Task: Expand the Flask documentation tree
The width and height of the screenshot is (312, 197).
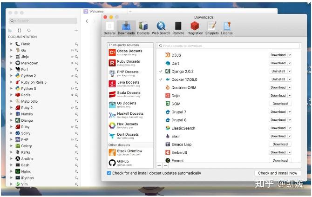Action: [11, 44]
